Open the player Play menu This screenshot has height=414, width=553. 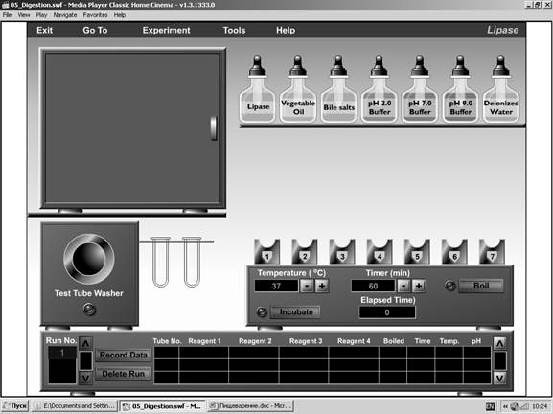tap(41, 15)
